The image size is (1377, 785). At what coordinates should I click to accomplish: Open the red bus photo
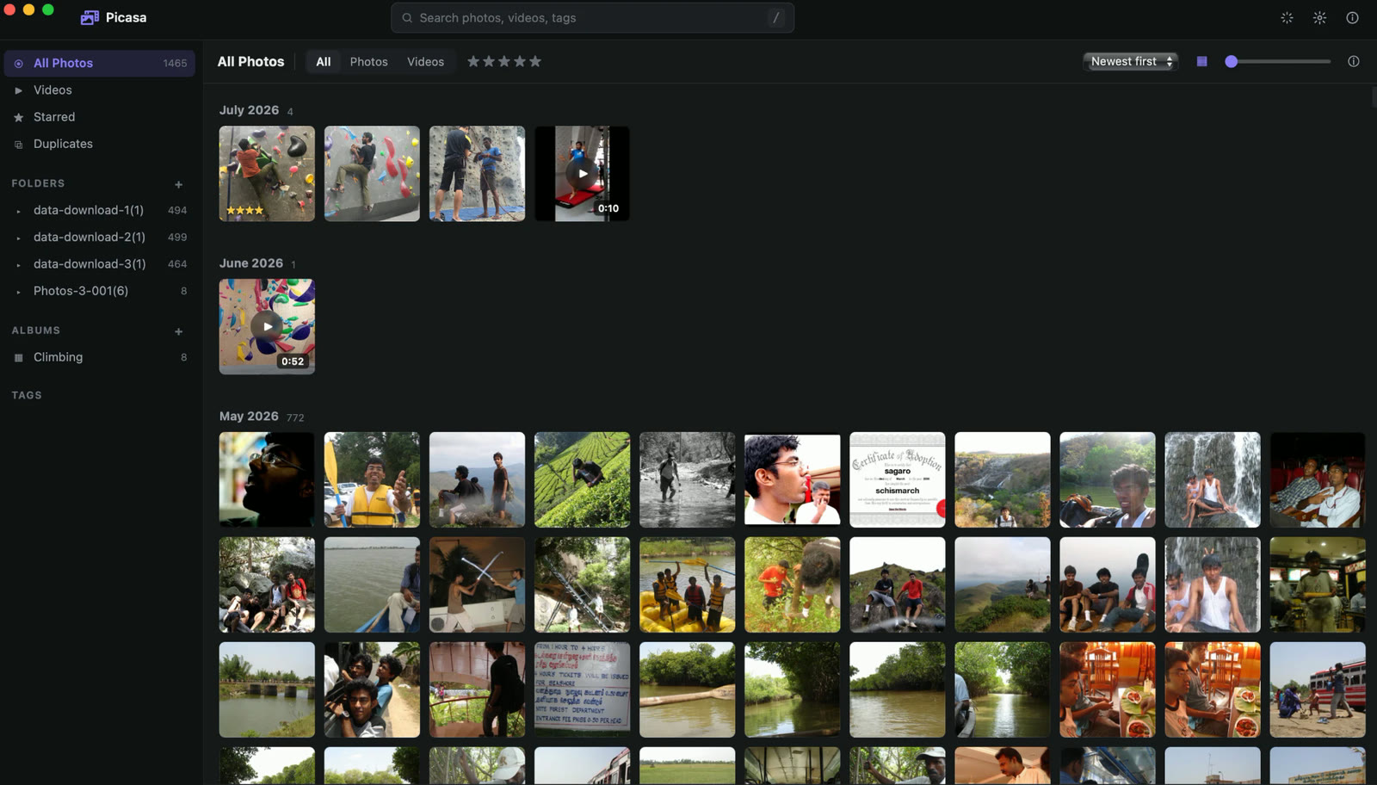[1317, 689]
